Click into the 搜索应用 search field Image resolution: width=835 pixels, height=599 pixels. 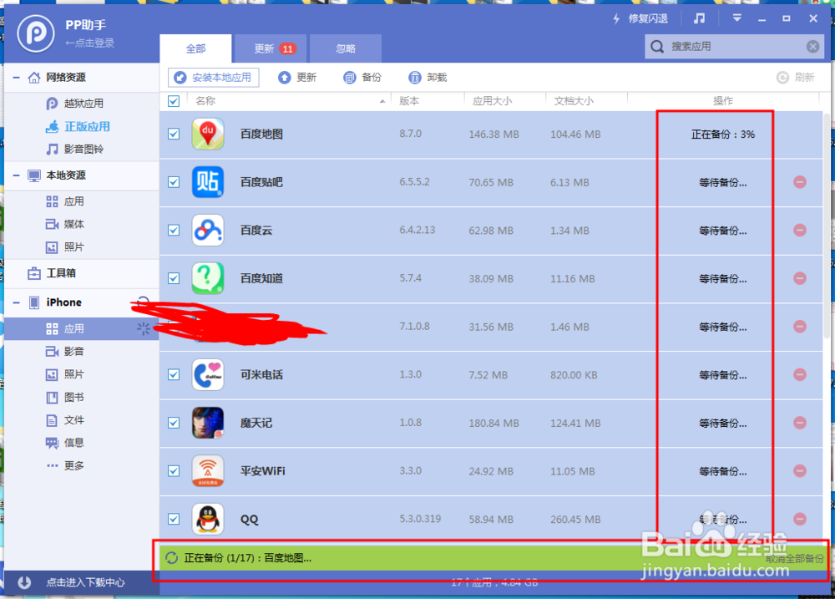click(x=734, y=46)
